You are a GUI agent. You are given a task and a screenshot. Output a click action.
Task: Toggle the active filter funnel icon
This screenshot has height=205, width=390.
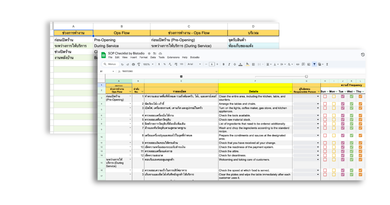coord(314,64)
